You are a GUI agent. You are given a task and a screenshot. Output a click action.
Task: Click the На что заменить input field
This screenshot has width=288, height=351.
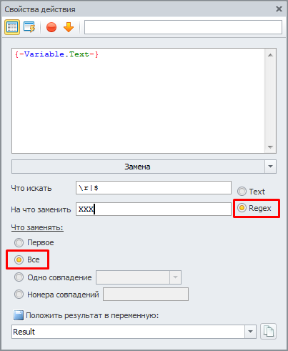point(154,209)
